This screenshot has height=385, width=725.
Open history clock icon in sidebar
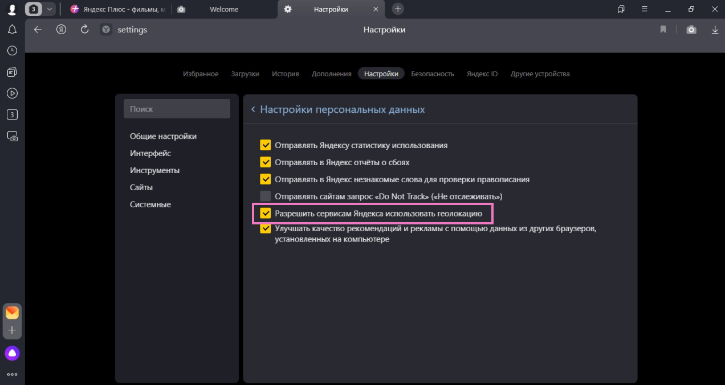coord(12,51)
